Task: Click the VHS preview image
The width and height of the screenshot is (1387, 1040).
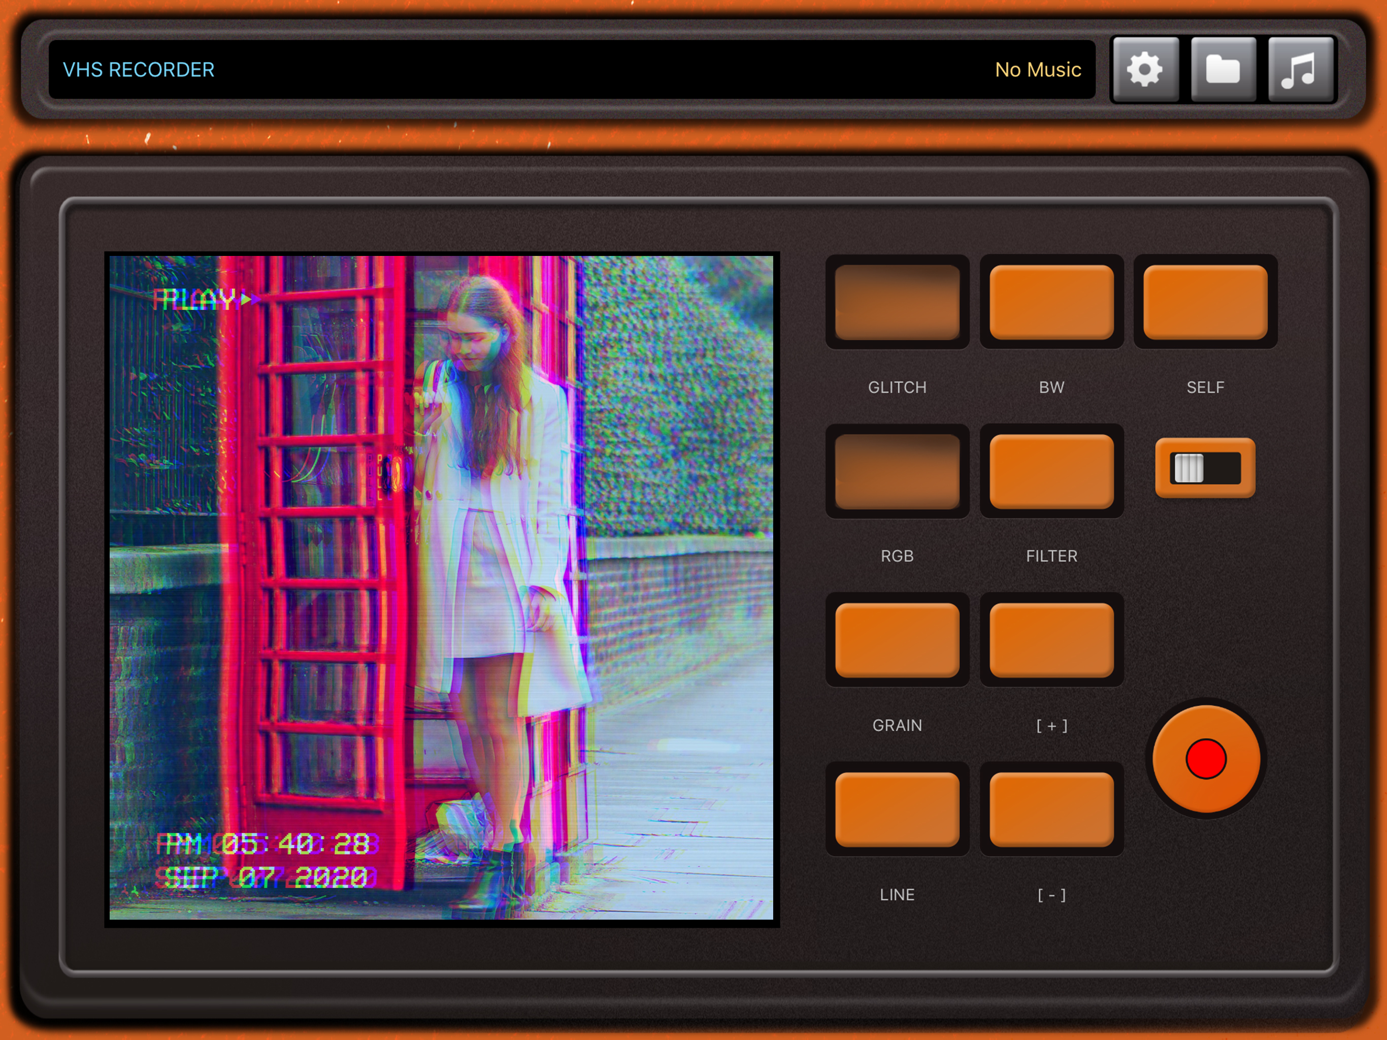Action: click(441, 588)
